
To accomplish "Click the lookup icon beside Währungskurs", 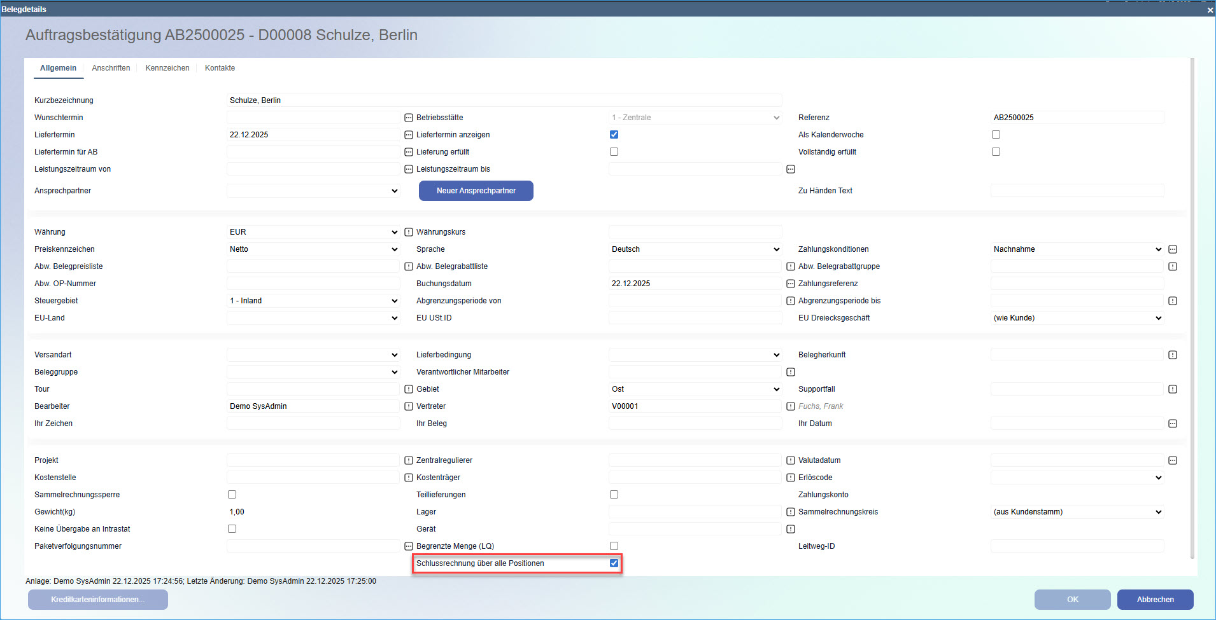I will (408, 231).
